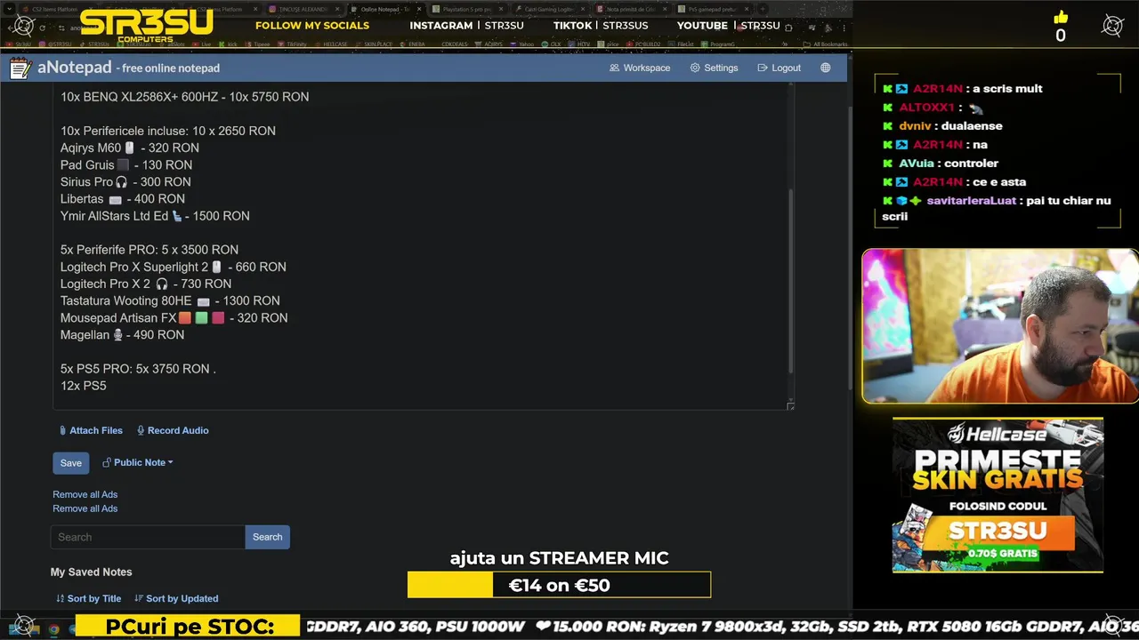Image resolution: width=1139 pixels, height=640 pixels.
Task: Open notepad Settings
Action: click(x=714, y=68)
